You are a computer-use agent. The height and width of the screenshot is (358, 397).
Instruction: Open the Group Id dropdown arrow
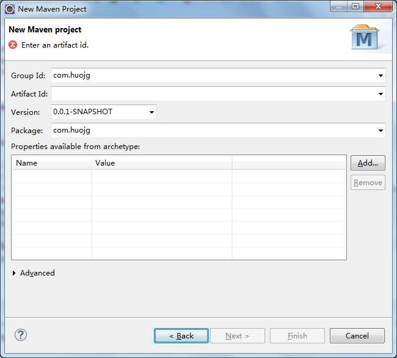381,75
